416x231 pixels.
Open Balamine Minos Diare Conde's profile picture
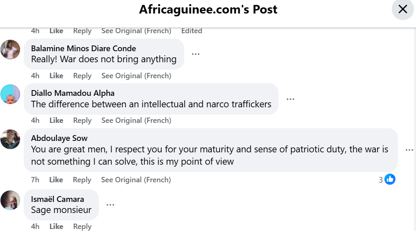pos(10,50)
